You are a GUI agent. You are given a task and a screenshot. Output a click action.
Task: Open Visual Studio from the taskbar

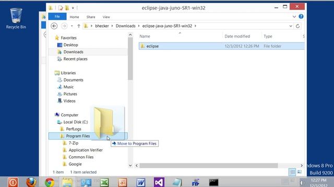click(159, 182)
